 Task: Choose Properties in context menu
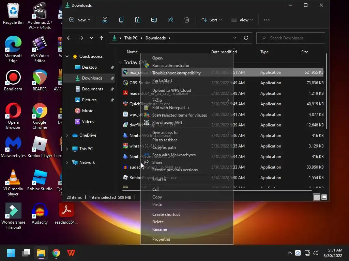[187, 239]
